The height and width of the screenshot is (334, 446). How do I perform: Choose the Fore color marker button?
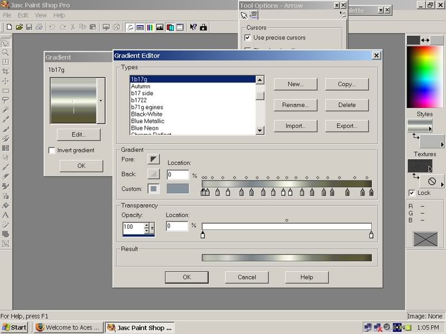tap(153, 159)
